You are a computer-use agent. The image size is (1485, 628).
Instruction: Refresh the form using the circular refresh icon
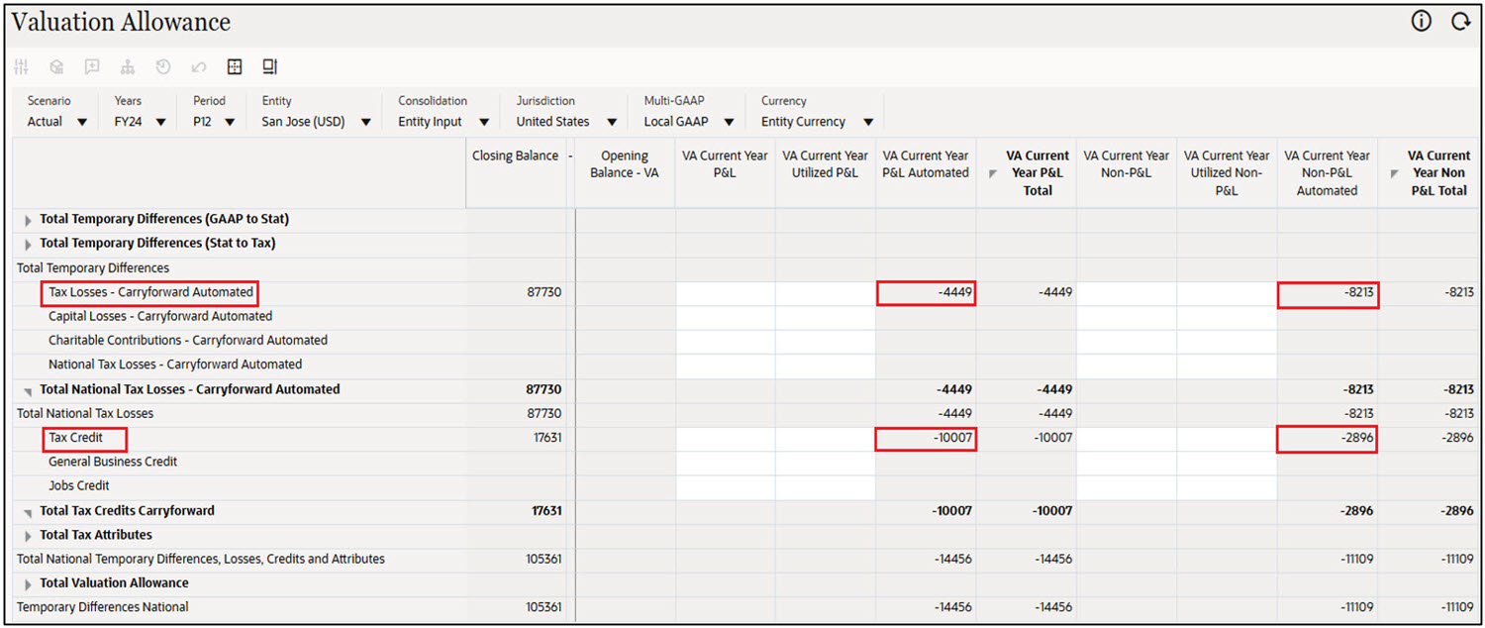coord(1461,21)
